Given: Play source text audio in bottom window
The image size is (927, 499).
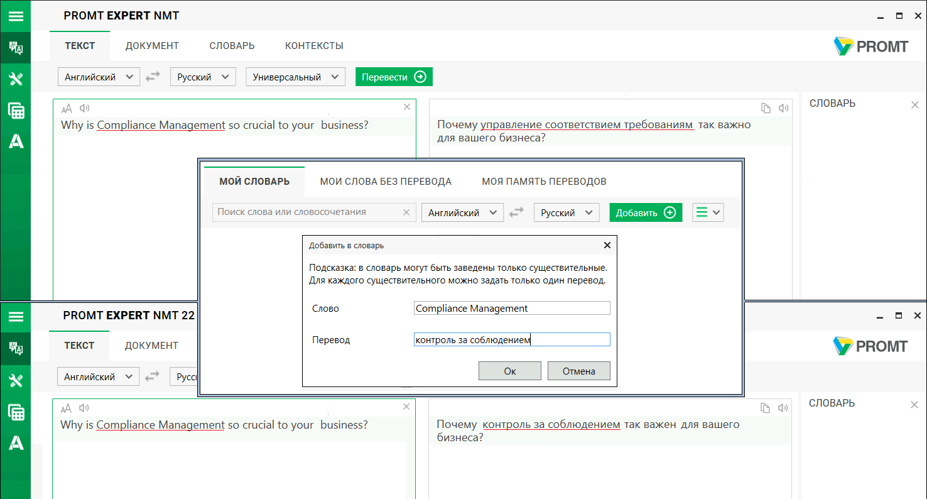Looking at the screenshot, I should click(84, 408).
